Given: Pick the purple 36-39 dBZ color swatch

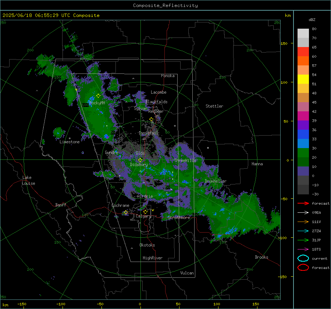Looking at the screenshot, I should click(303, 125).
